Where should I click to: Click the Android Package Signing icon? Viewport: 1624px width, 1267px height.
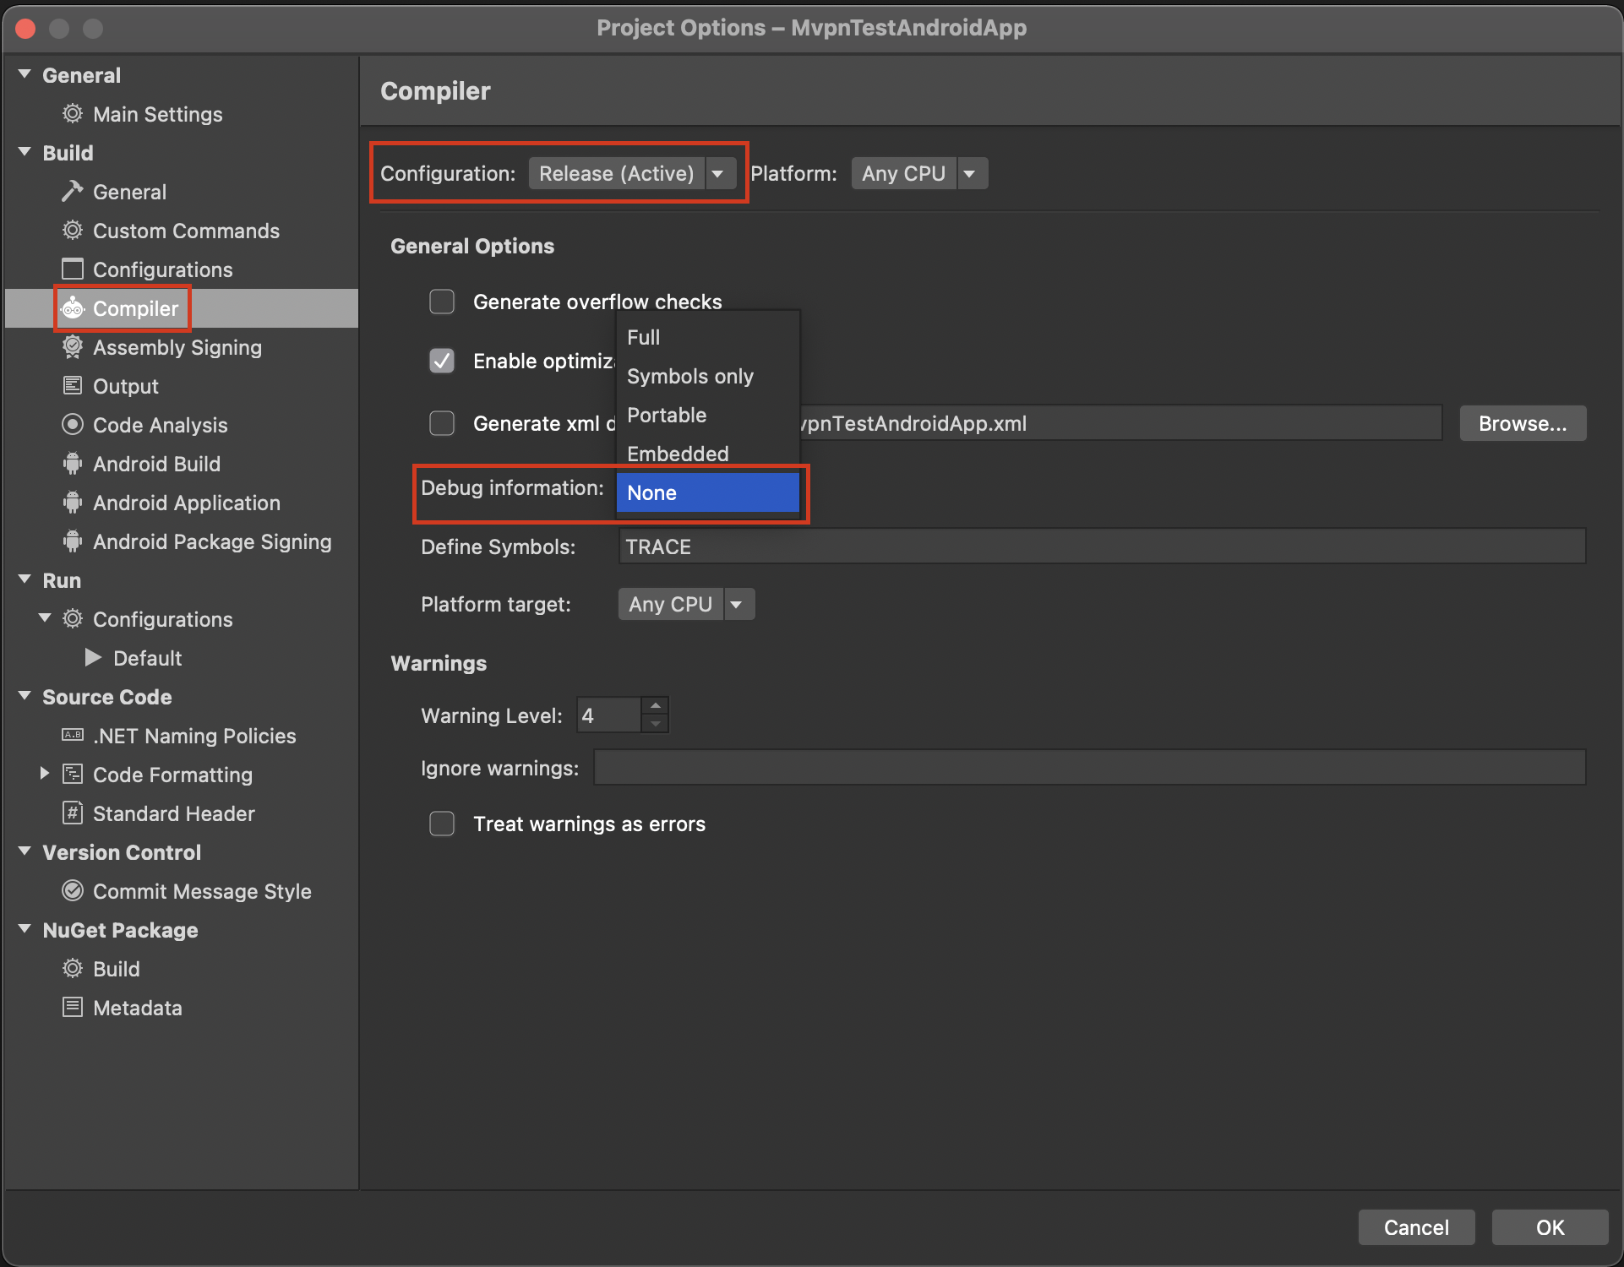[73, 541]
